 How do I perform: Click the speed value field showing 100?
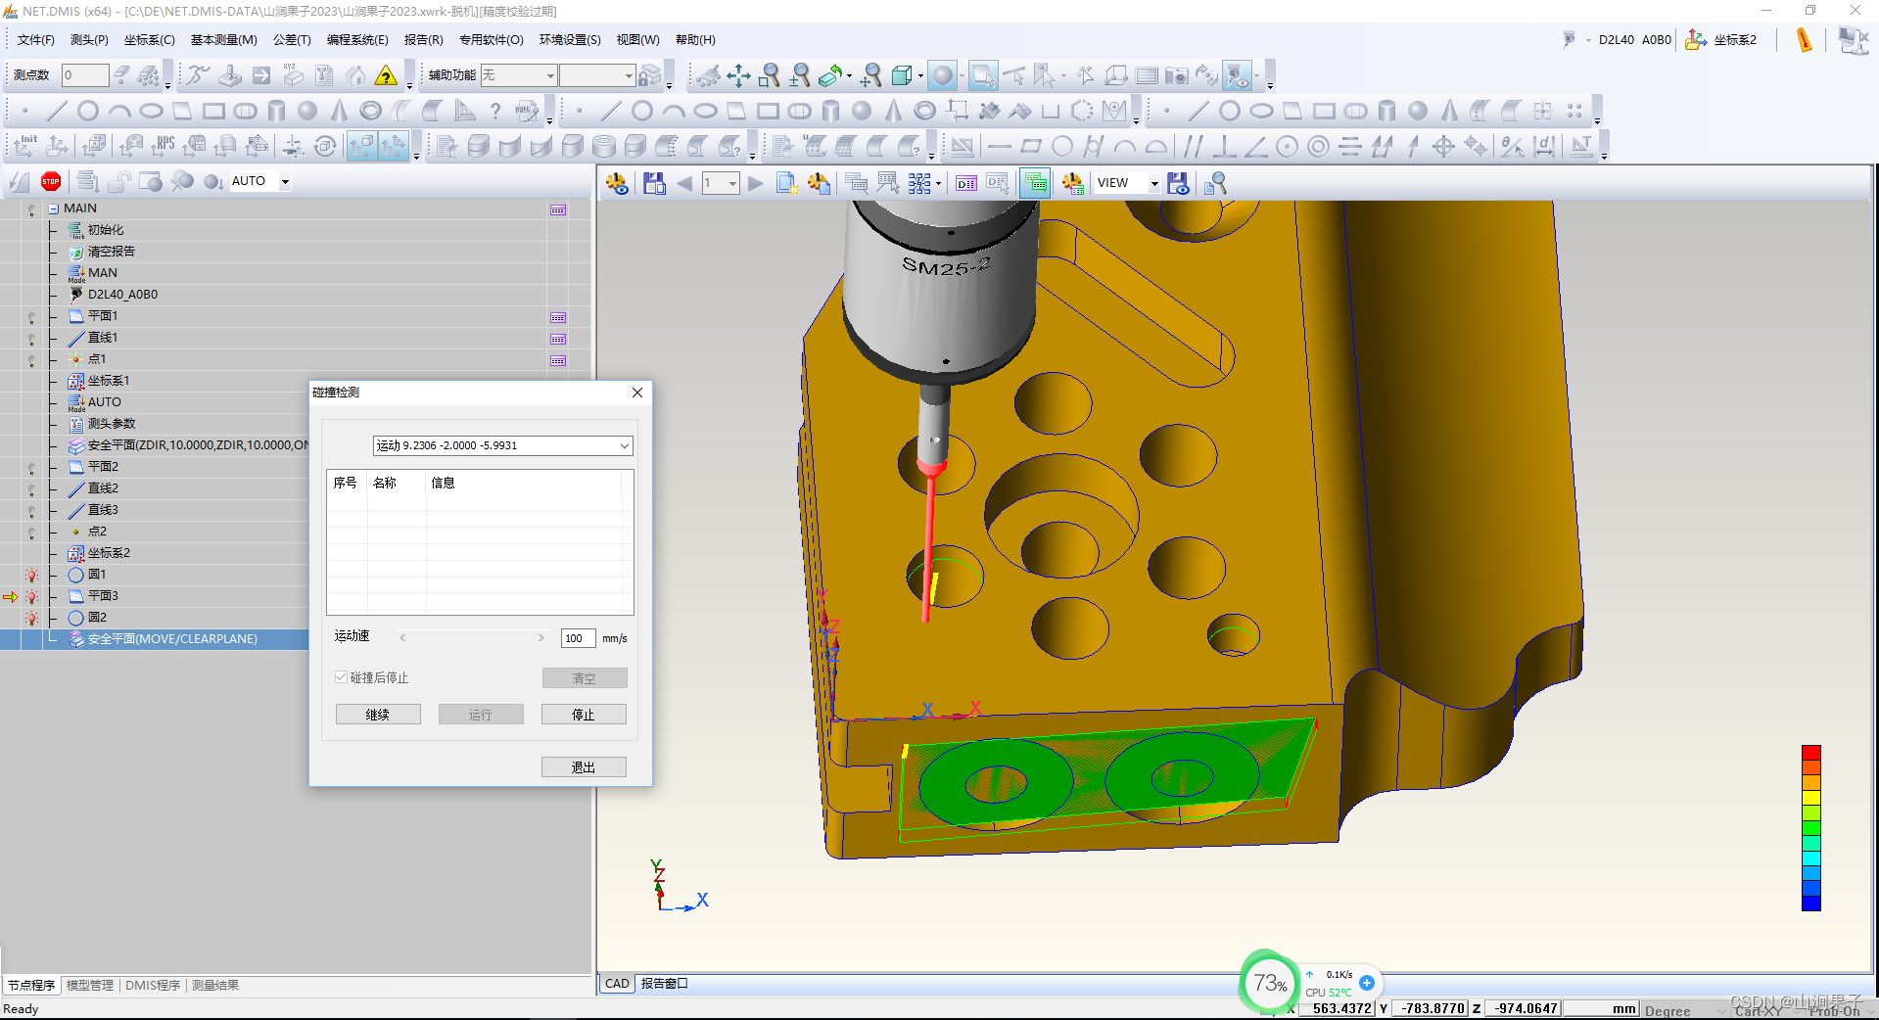(x=578, y=638)
